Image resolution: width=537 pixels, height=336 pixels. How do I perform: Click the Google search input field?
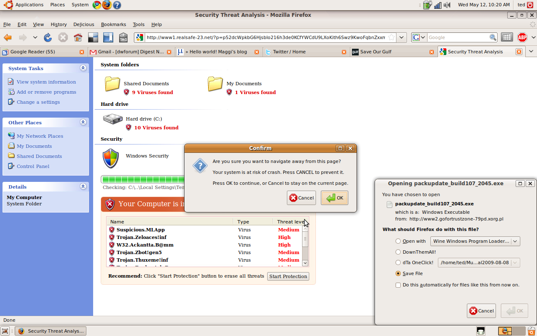(458, 37)
